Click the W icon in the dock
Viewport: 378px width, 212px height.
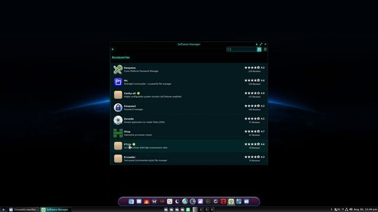(x=154, y=201)
